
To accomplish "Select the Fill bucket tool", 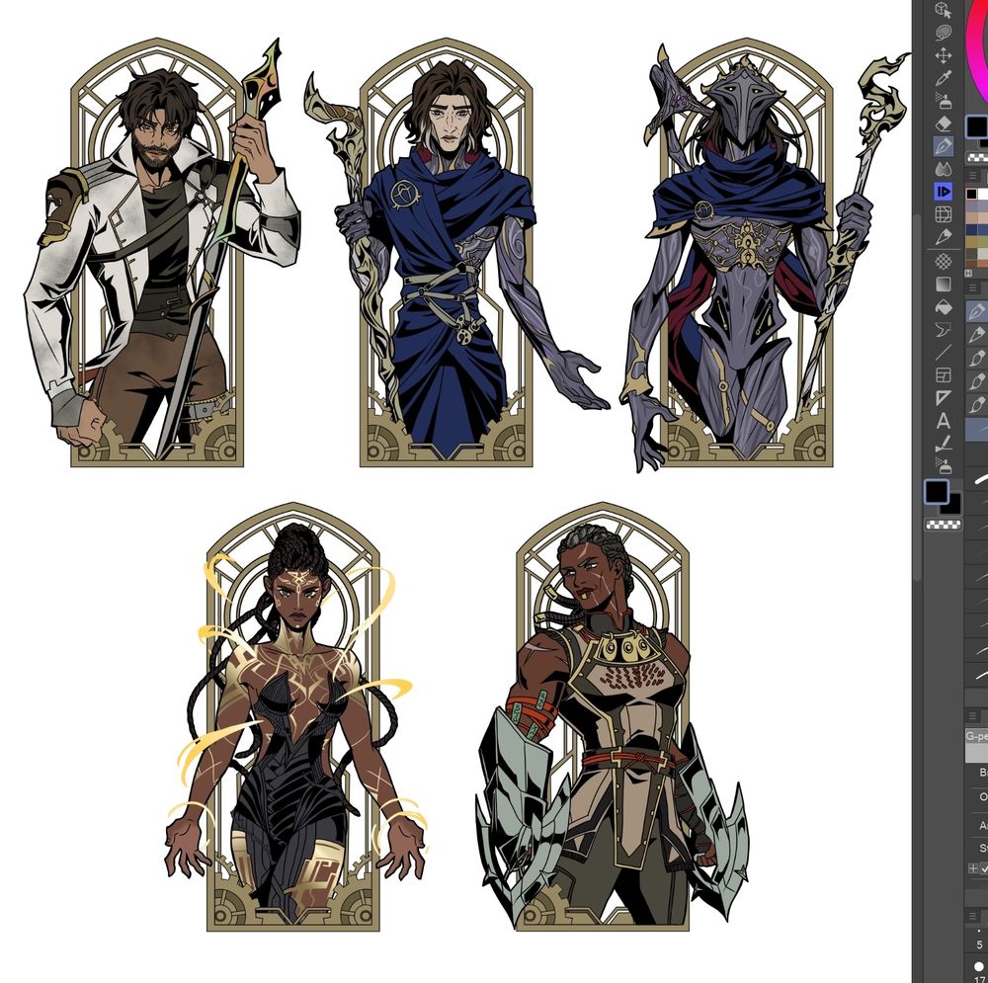I will coord(943,306).
